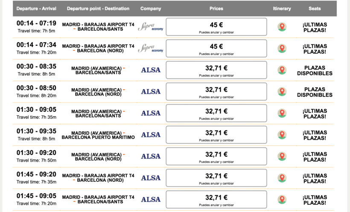Image resolution: width=350 pixels, height=212 pixels.
Task: Click itinerary pin for 01:45 - 09:20 trip
Action: (282, 178)
